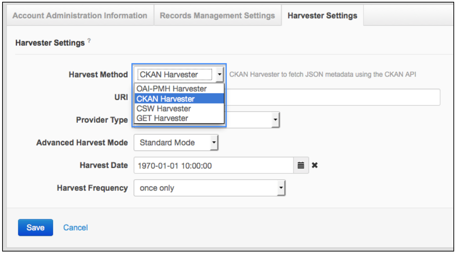This screenshot has height=254, width=457.
Task: Clear the Harvest Date with the X icon
Action: [315, 166]
